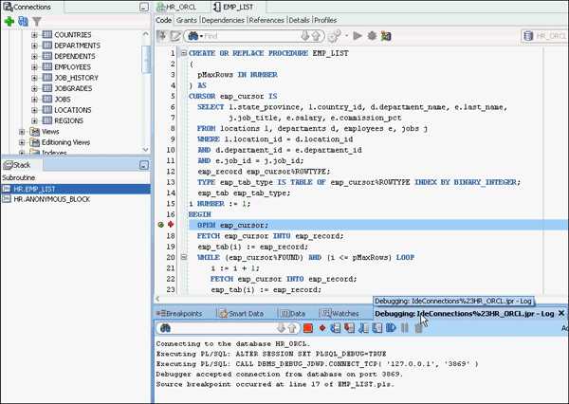Expand the Views folder node
Screen dimensions: 569x404
pyautogui.click(x=22, y=132)
